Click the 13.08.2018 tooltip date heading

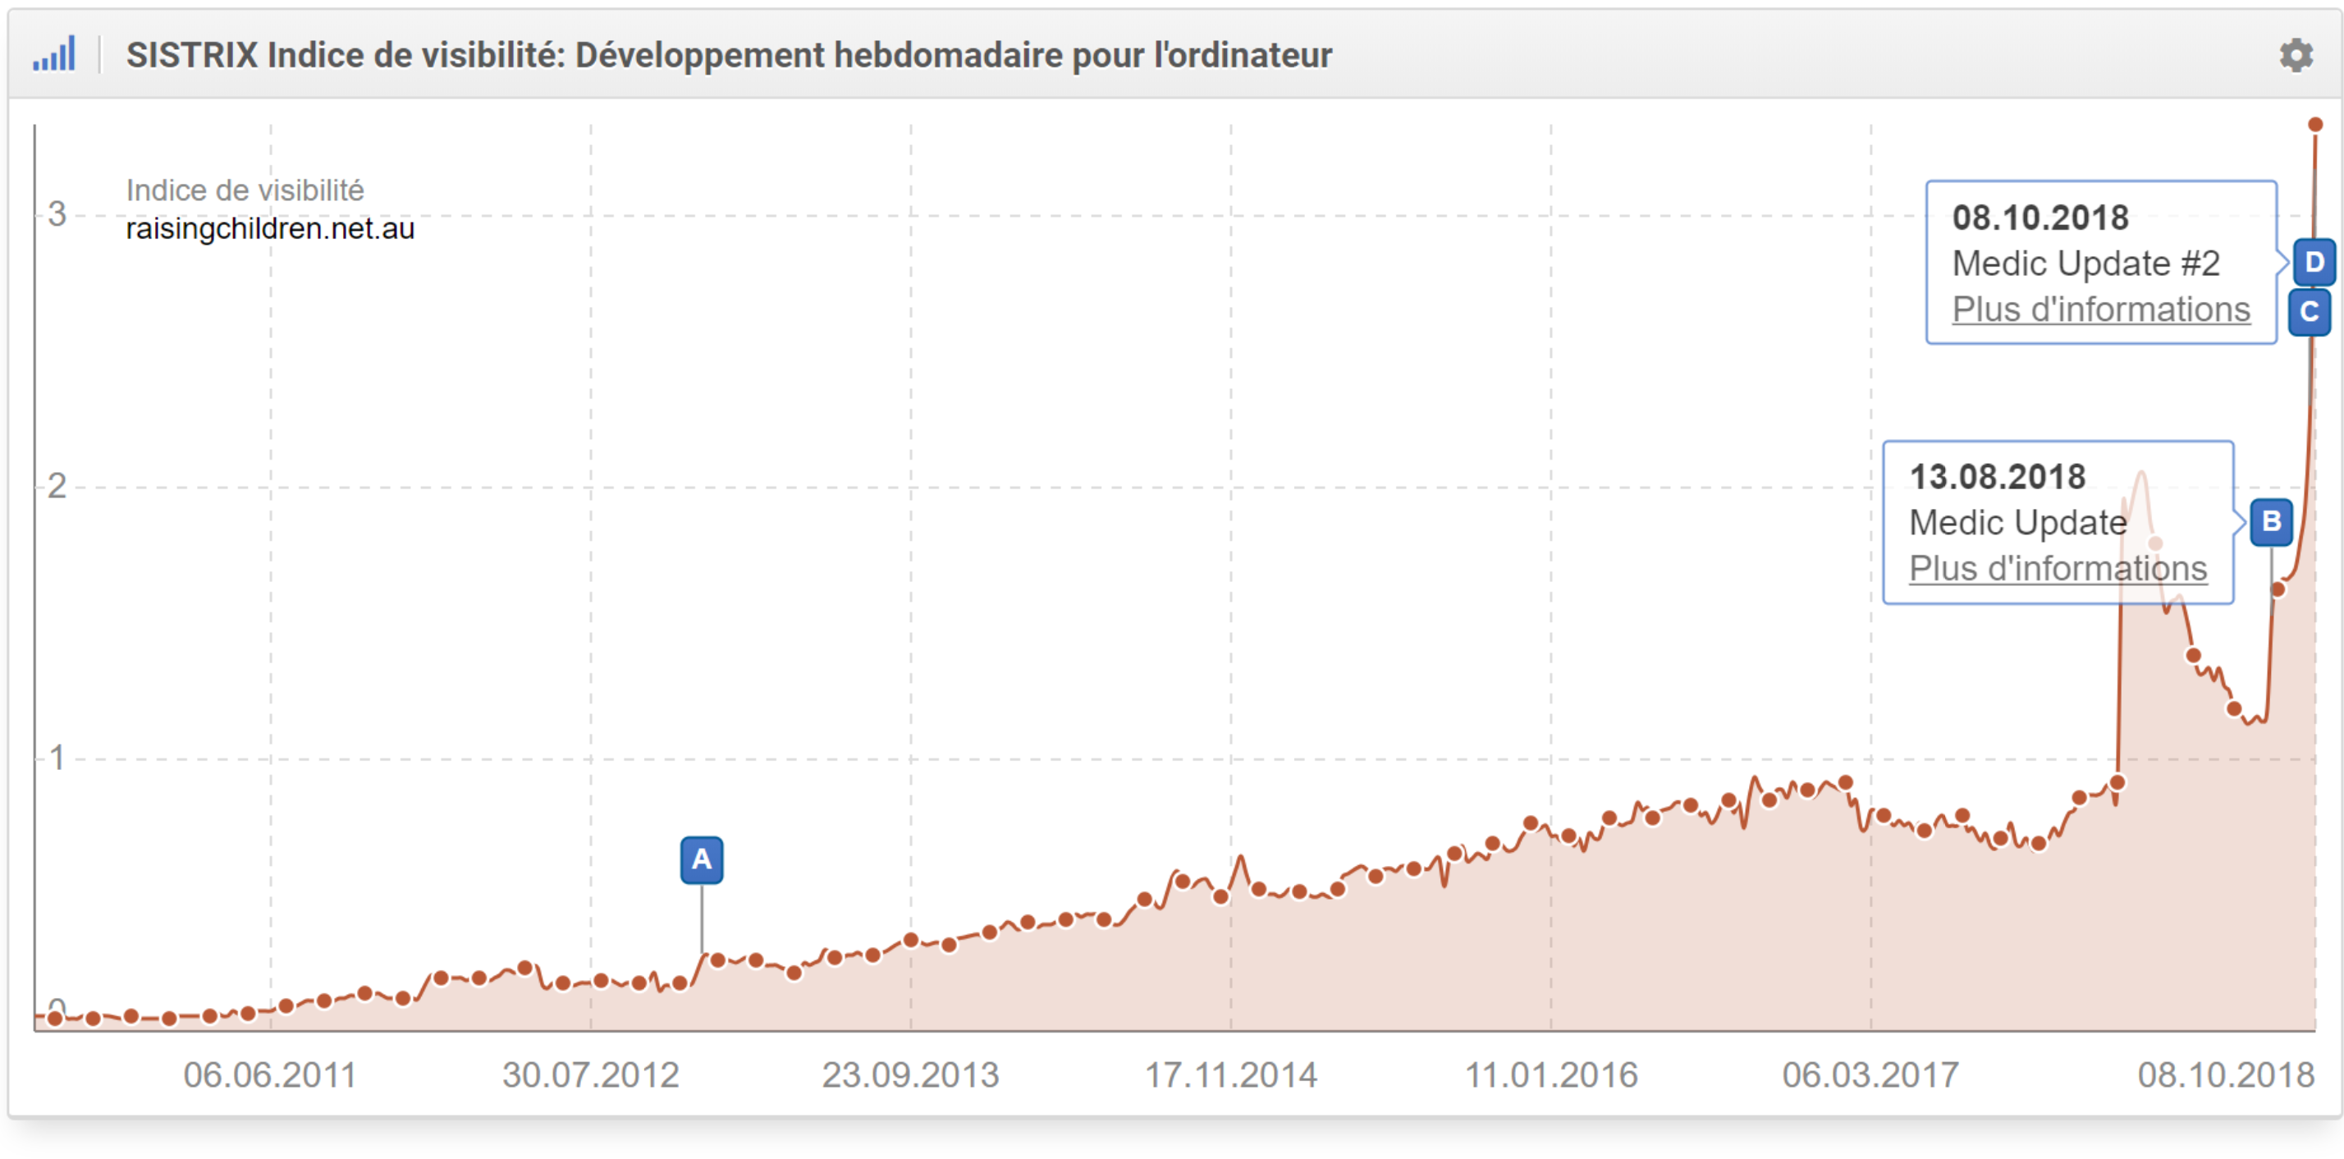(1998, 478)
